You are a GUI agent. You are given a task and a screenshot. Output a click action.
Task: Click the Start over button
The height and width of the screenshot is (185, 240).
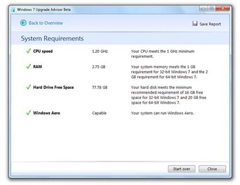181,169
